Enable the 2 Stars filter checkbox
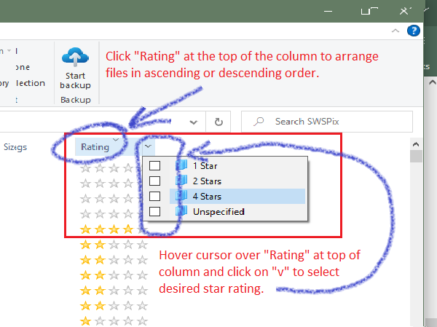The height and width of the screenshot is (327, 437). tap(154, 181)
